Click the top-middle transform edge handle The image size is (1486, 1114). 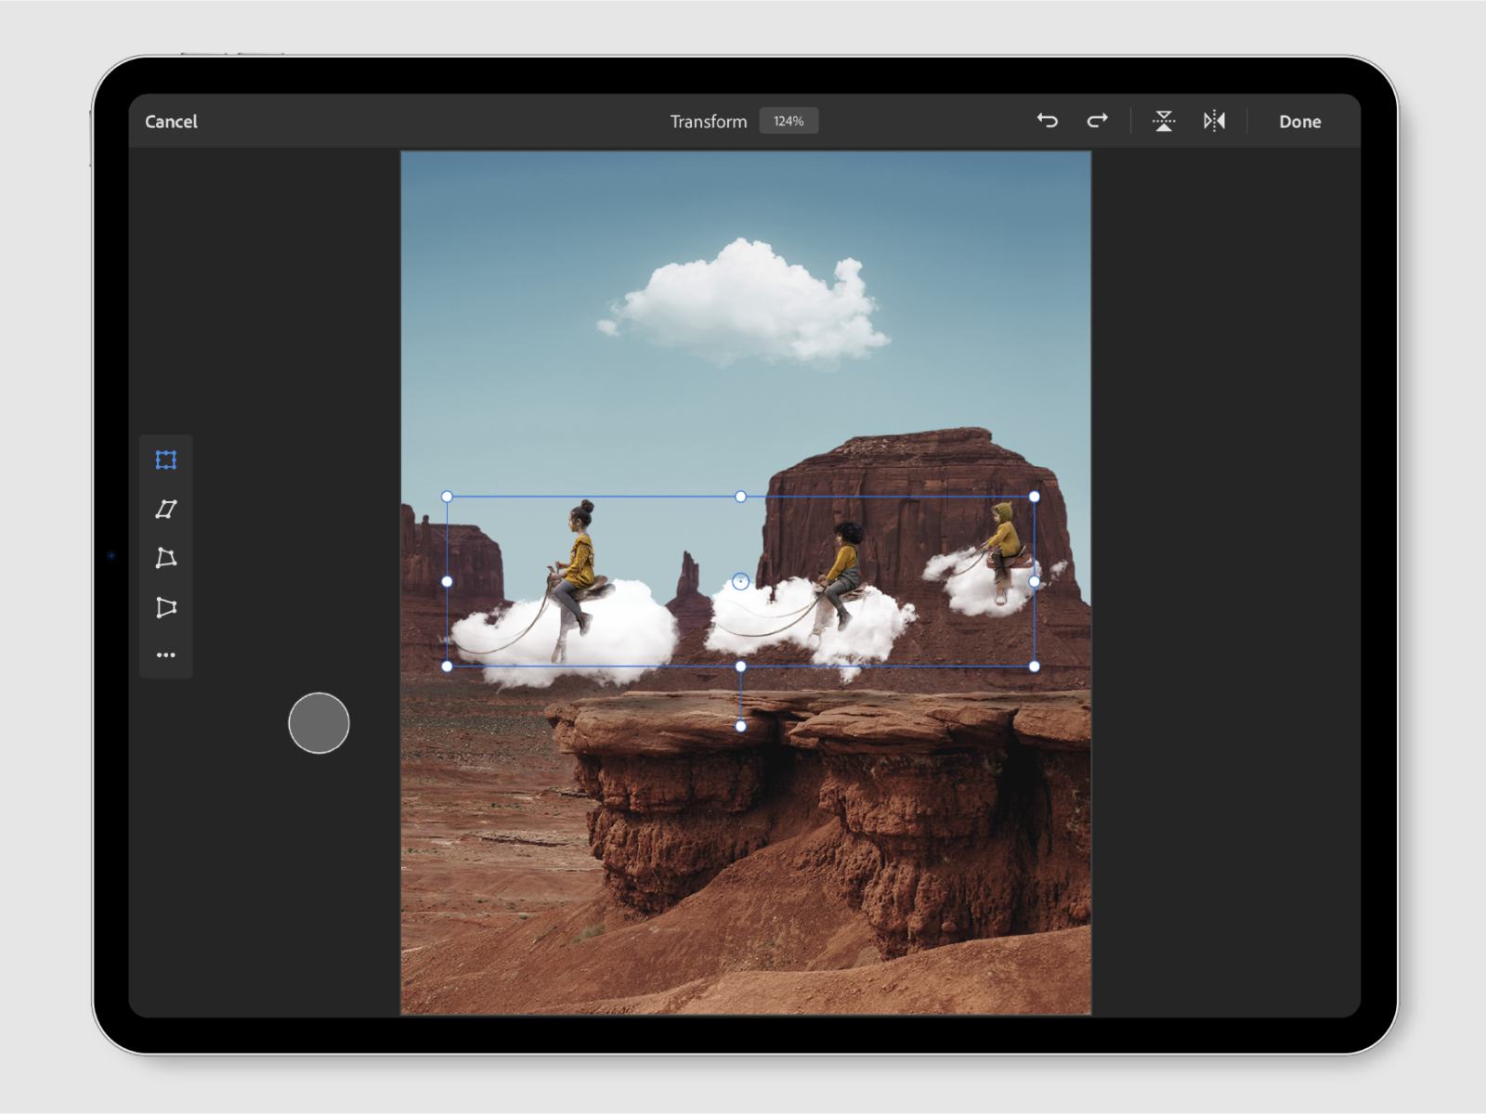740,497
